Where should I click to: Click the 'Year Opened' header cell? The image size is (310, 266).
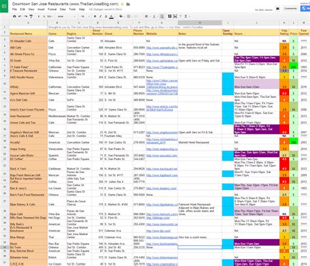pos(303,32)
